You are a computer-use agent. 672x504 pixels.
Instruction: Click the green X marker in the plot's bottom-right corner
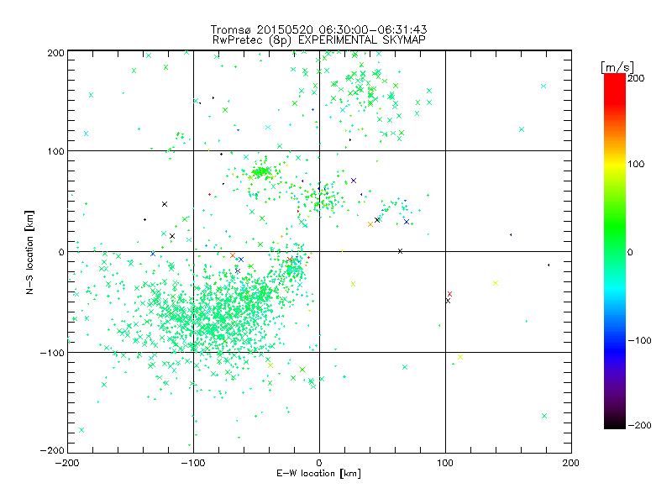[x=544, y=416]
